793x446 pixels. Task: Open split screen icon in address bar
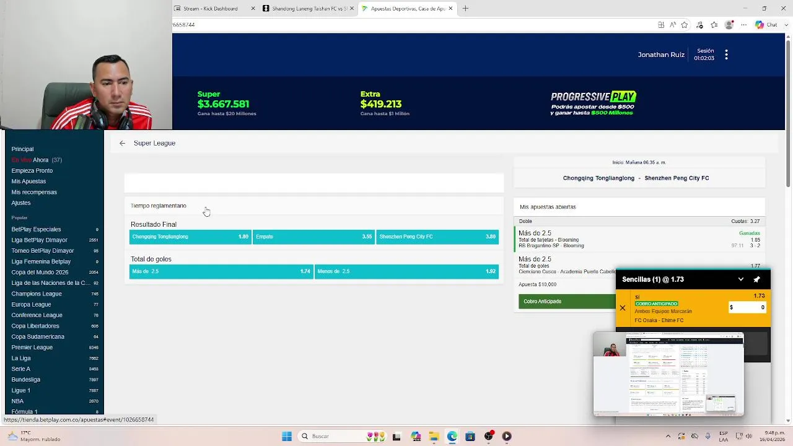661,25
